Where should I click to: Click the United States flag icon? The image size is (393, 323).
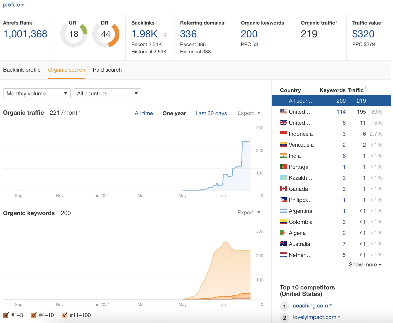click(283, 112)
